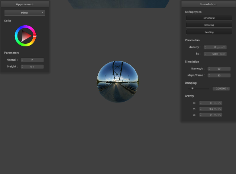Click the Appearance panel title bar
Screen dimensions: 236x174
pos(25,4)
